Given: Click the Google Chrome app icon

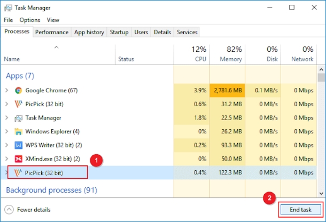Looking at the screenshot, I should point(19,90).
